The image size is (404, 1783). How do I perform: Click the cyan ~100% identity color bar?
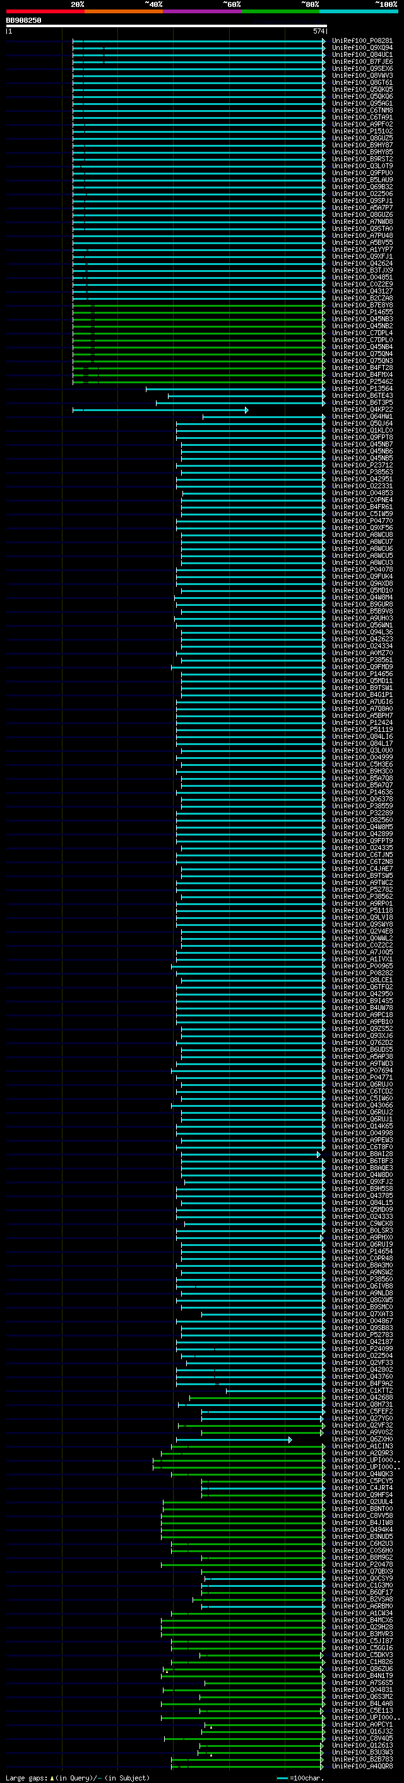(x=359, y=11)
